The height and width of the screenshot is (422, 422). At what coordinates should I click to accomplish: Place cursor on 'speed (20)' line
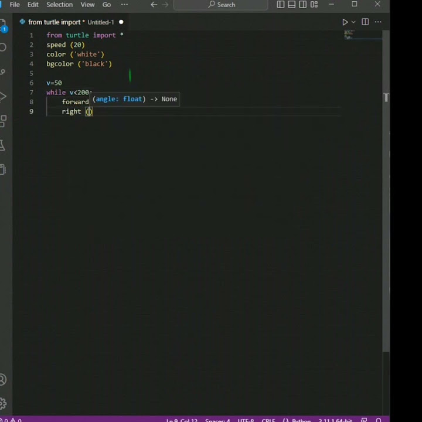click(66, 45)
